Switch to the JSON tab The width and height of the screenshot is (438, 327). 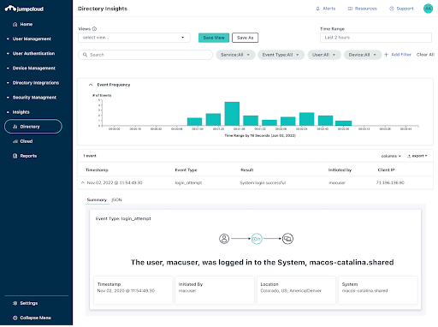coord(116,199)
